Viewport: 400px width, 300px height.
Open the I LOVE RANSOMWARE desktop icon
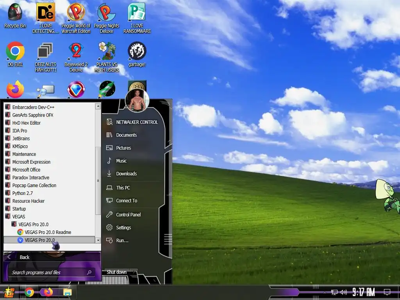click(137, 18)
